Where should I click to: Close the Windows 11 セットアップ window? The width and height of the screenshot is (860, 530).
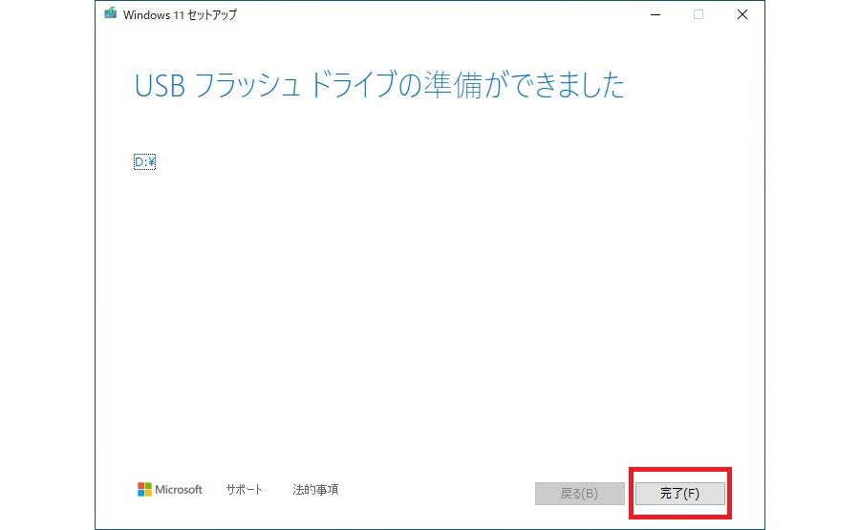(x=742, y=14)
